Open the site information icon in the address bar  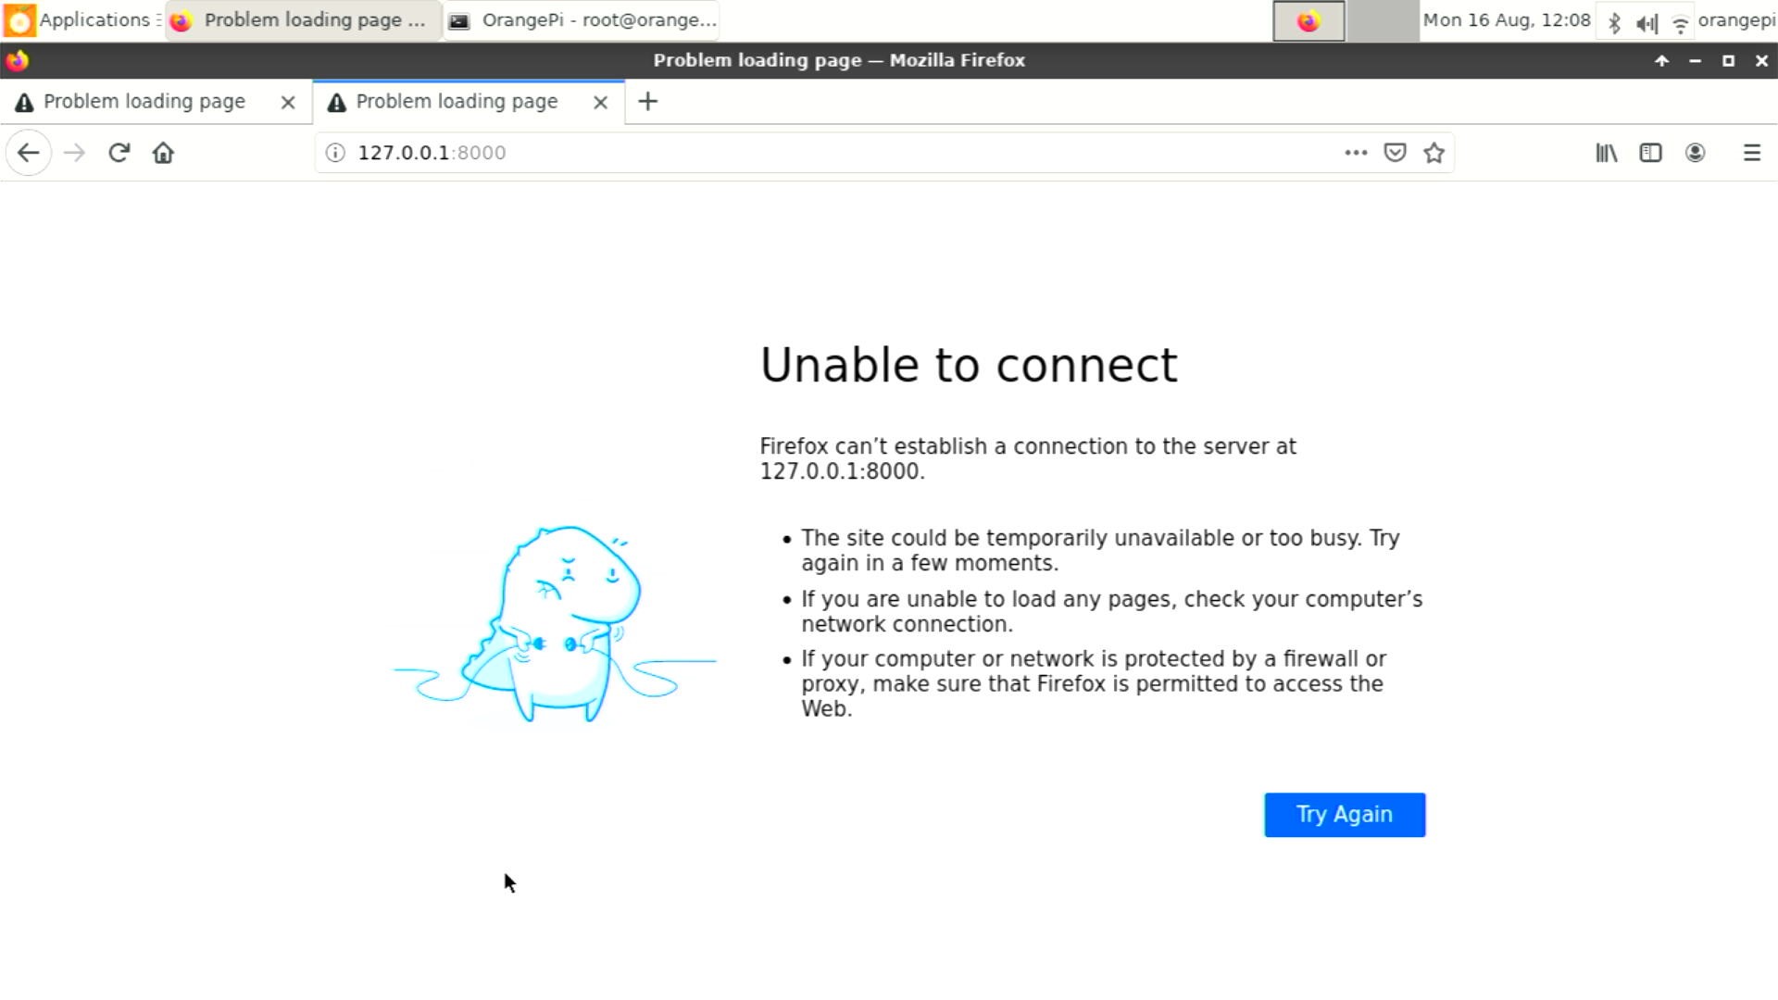tap(335, 153)
